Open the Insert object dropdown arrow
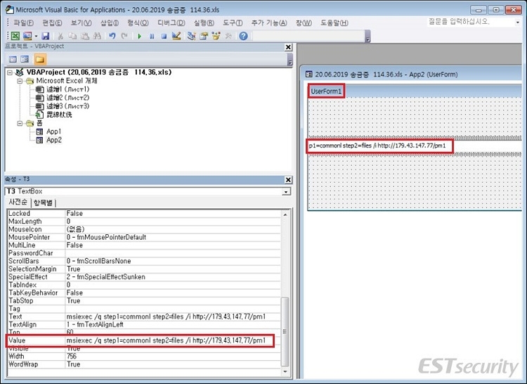 click(x=36, y=36)
